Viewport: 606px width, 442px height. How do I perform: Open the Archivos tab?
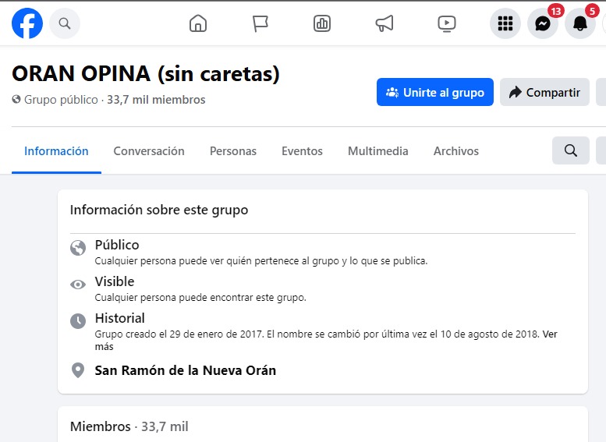pyautogui.click(x=456, y=151)
